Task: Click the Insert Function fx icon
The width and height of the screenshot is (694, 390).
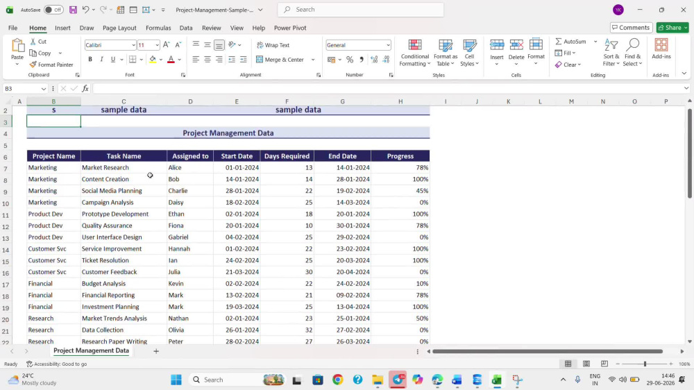Action: (x=85, y=89)
